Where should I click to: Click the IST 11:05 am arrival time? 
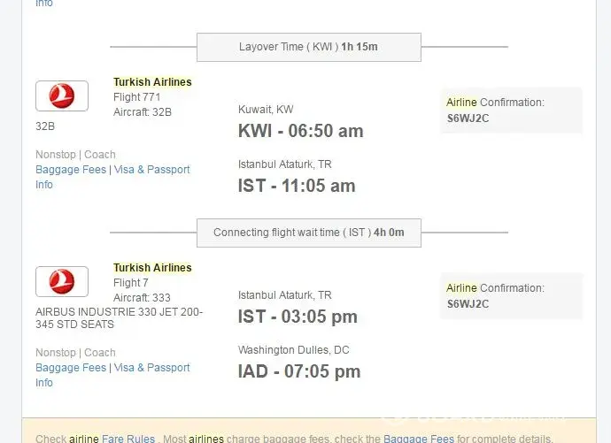click(x=297, y=186)
